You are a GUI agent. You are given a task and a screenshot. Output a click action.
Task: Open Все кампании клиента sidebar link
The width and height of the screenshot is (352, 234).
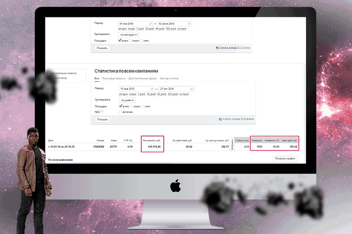pyautogui.click(x=65, y=73)
